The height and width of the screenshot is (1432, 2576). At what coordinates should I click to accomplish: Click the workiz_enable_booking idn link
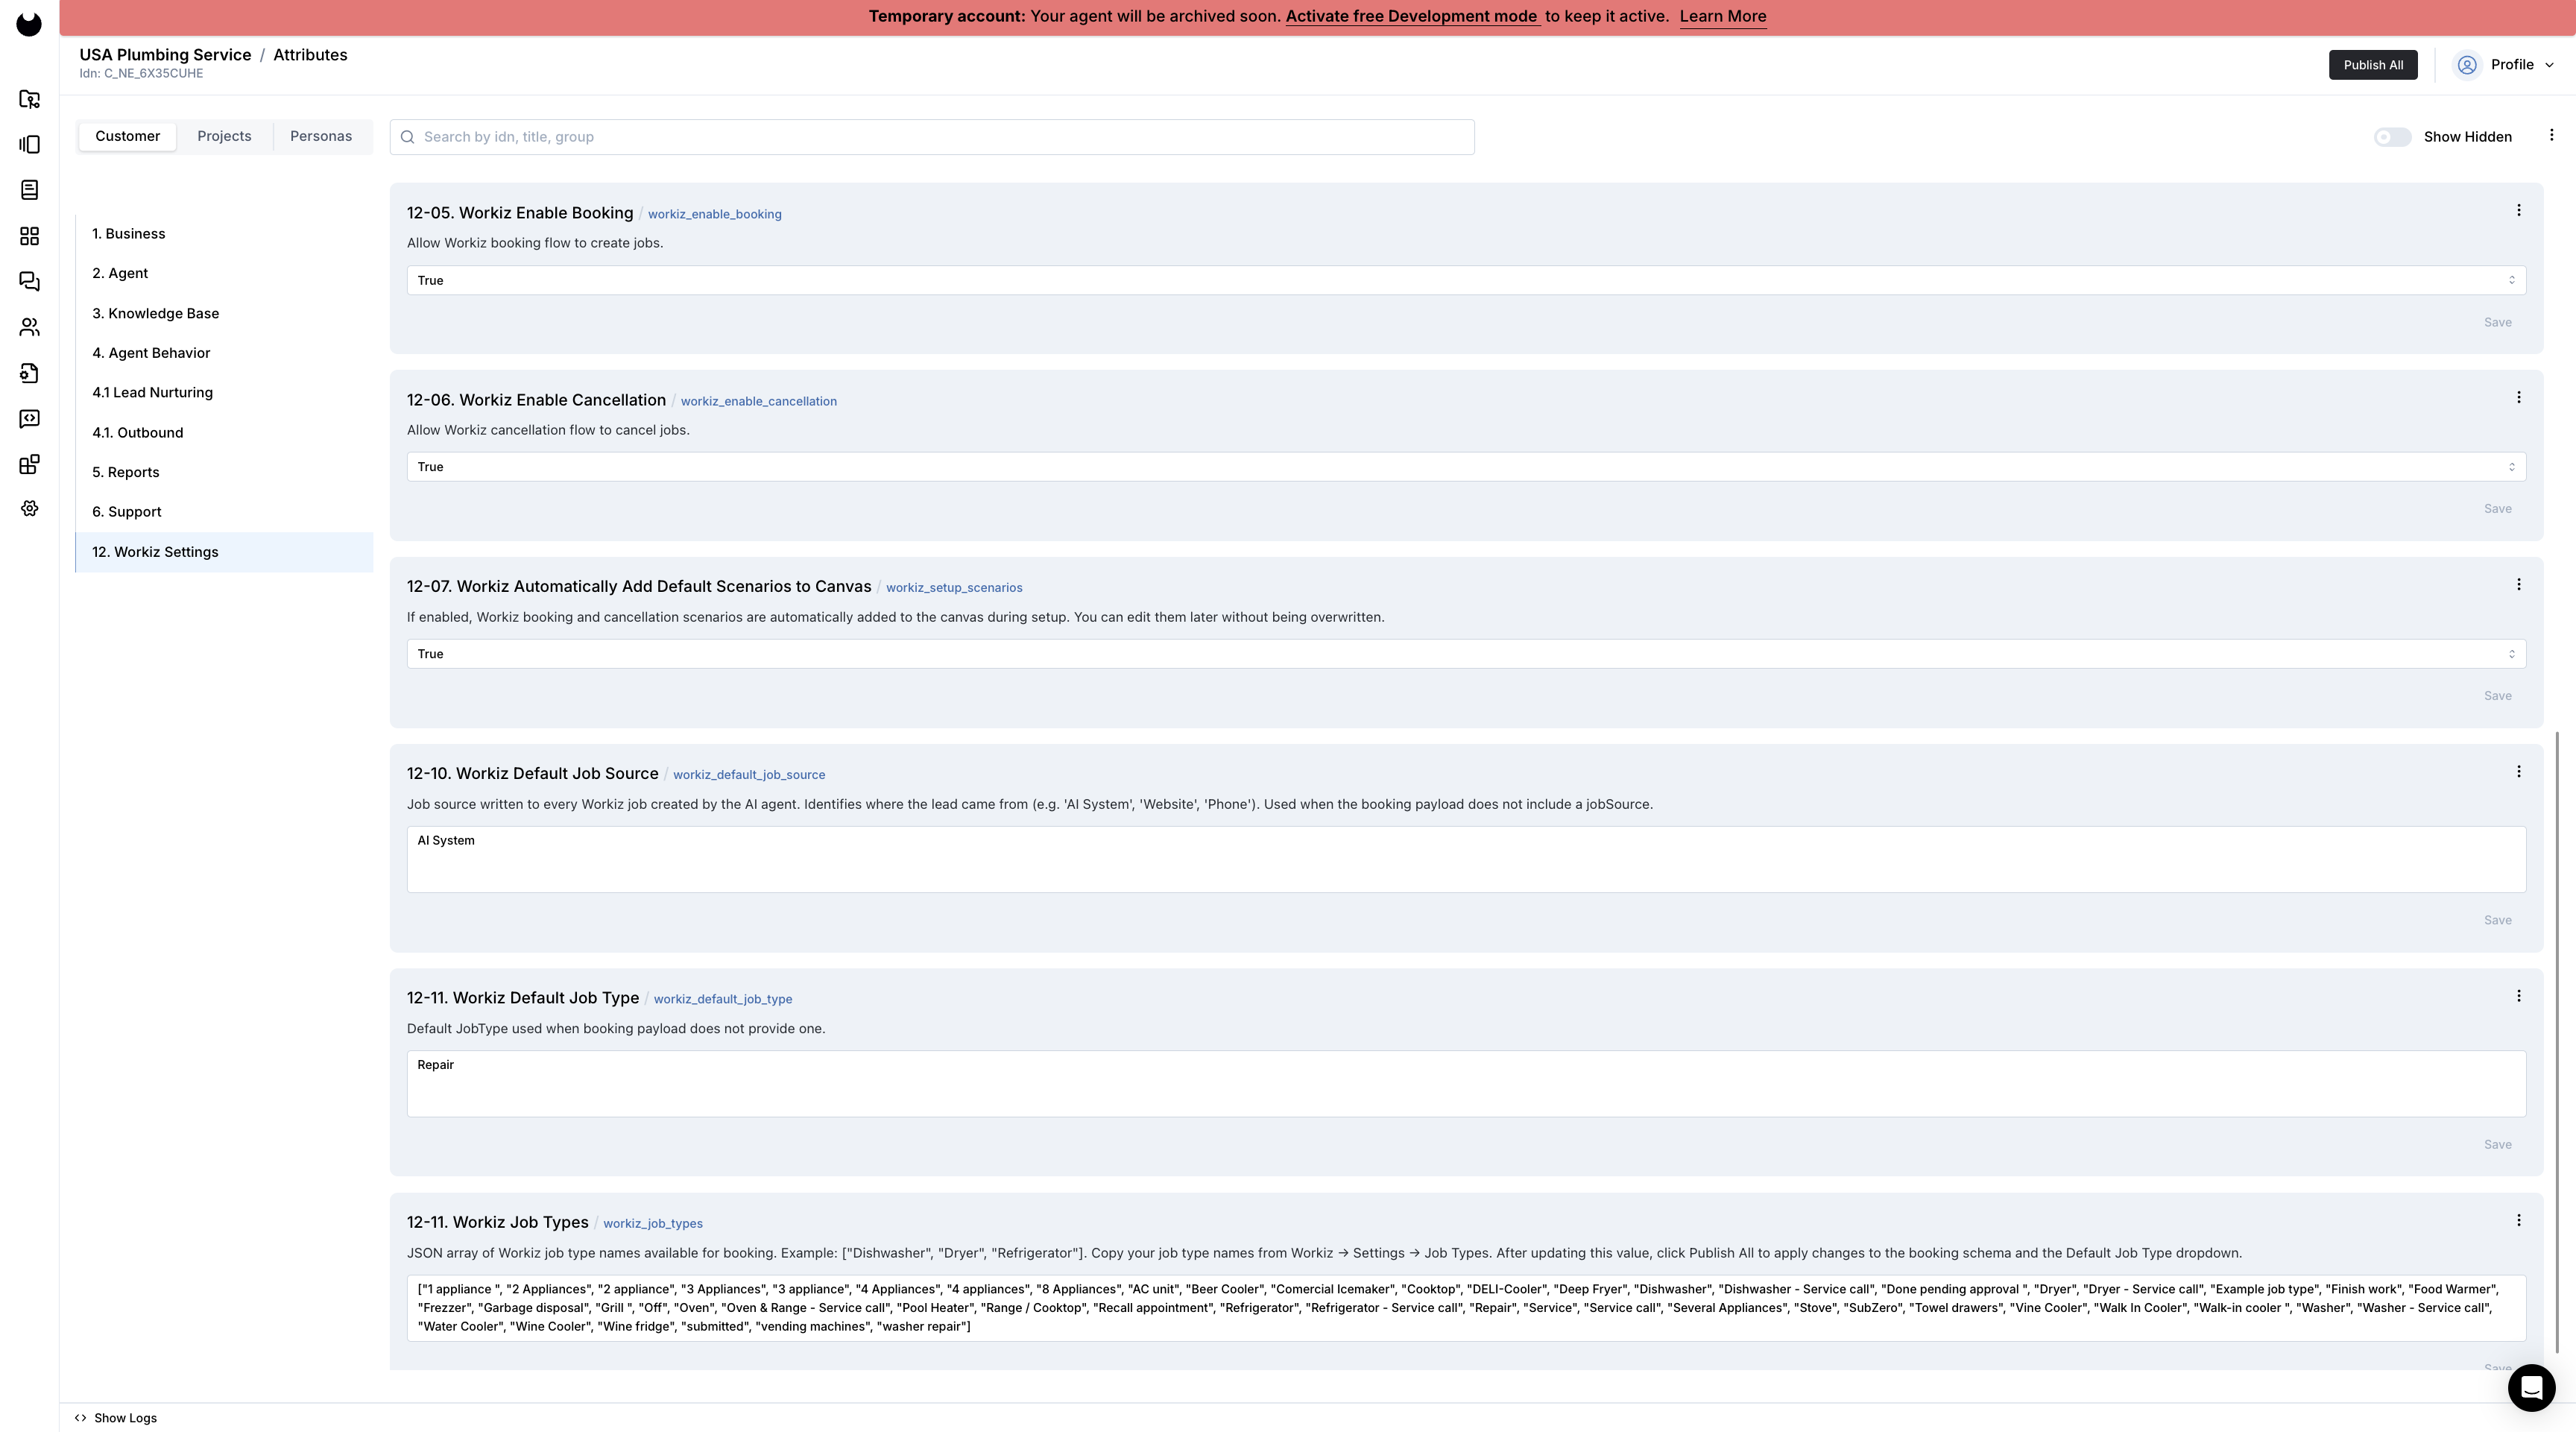point(714,214)
